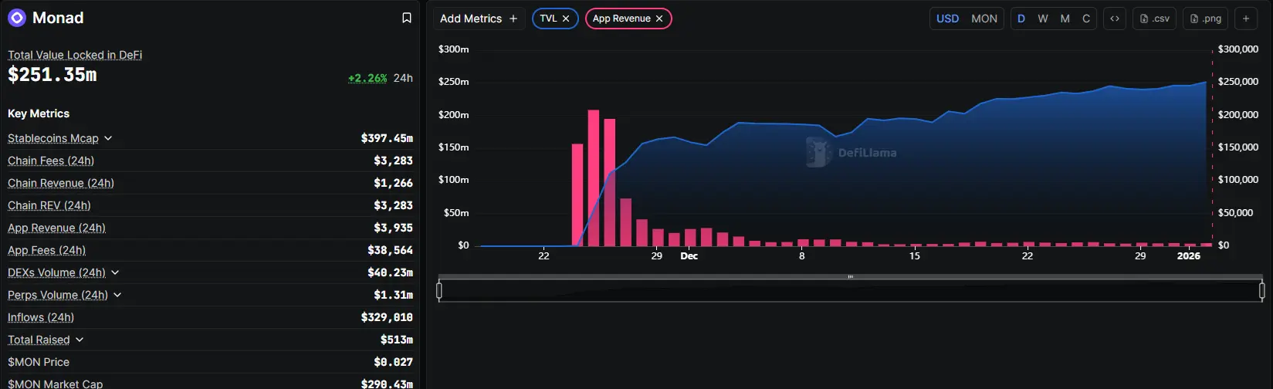Click the $251.35m TVL value
1273x389 pixels.
click(x=52, y=75)
